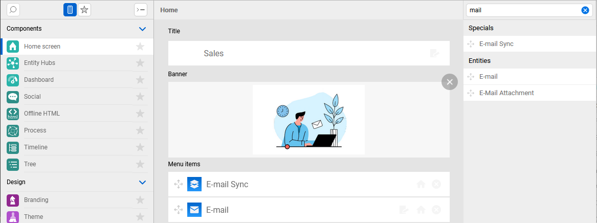The height and width of the screenshot is (223, 597).
Task: Open Entity Hubs component
Action: 39,63
